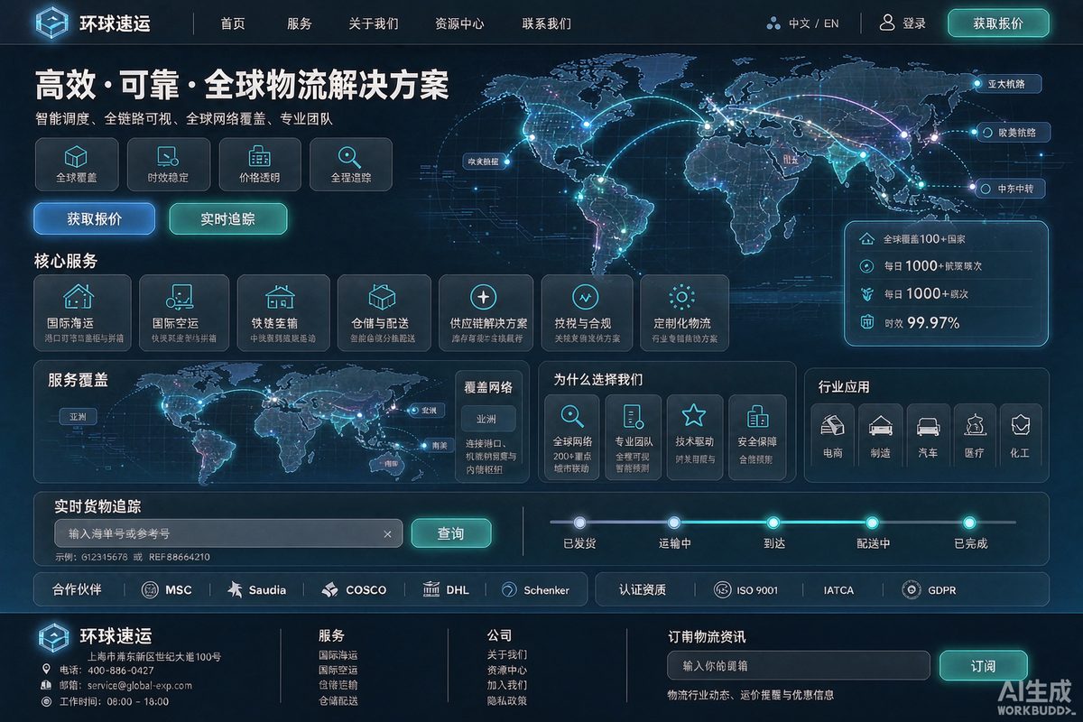1083x722 pixels.
Task: Open the footer 关于我们 link
Action: point(507,655)
